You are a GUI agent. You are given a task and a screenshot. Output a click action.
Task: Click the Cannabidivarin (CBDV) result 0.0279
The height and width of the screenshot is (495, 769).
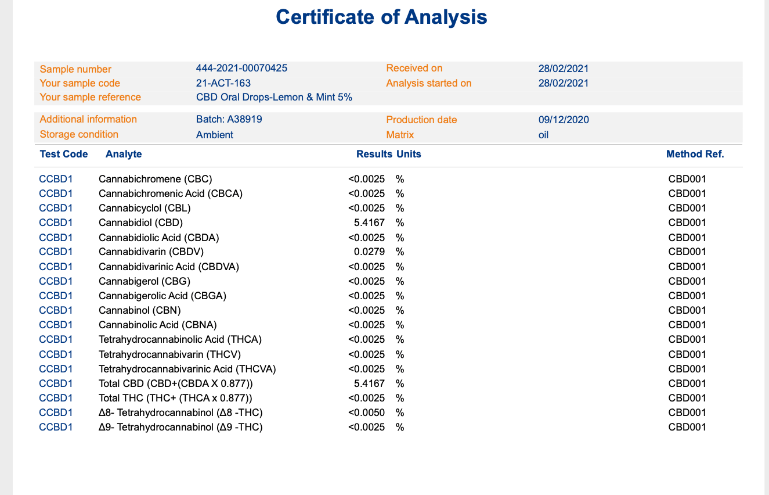coord(369,252)
